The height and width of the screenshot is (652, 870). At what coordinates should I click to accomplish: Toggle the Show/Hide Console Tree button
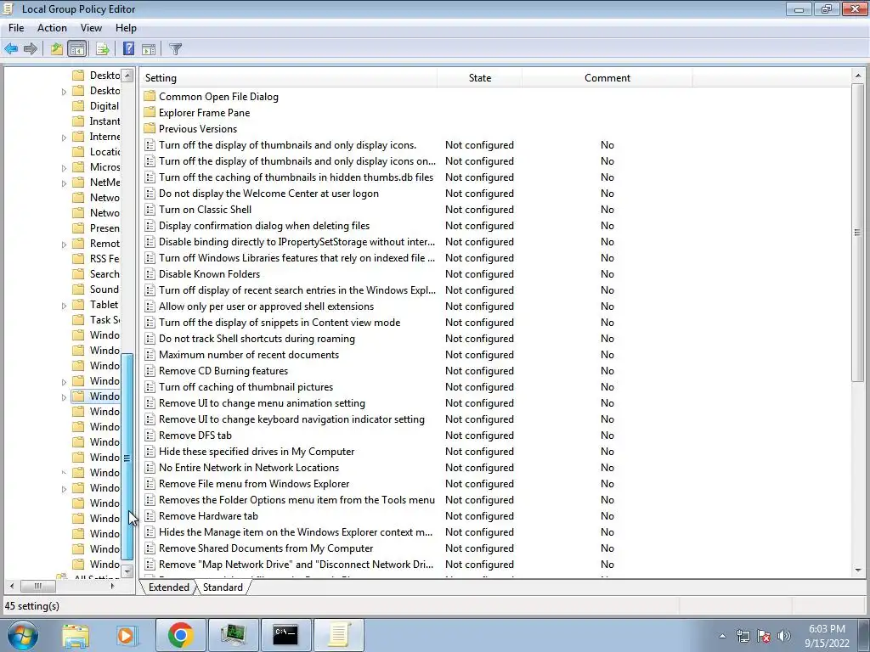click(x=77, y=48)
